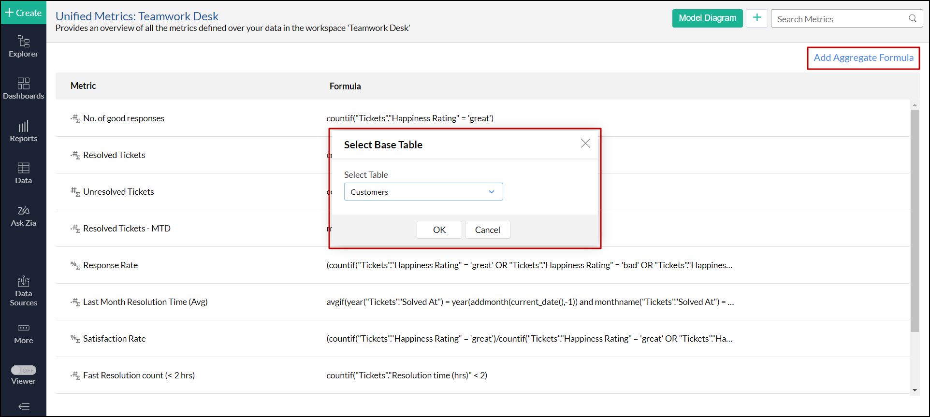Select the Satisfaction Rate metric row

tap(114, 339)
